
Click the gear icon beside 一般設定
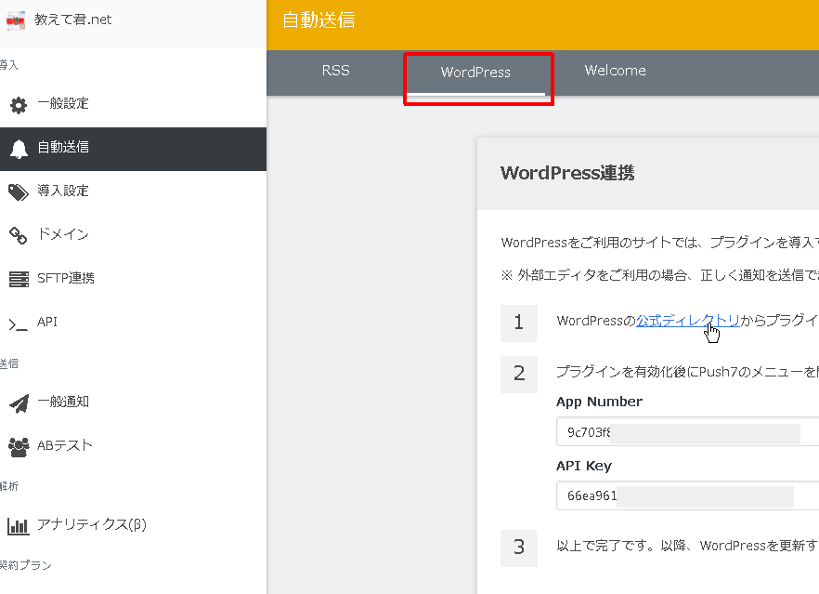click(19, 105)
